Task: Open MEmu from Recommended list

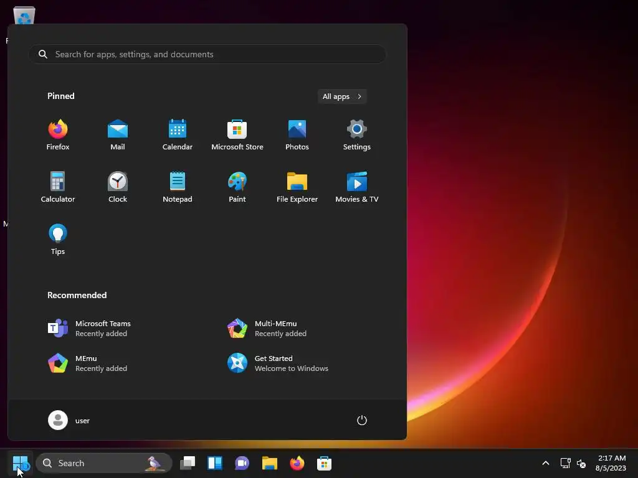Action: (87, 363)
